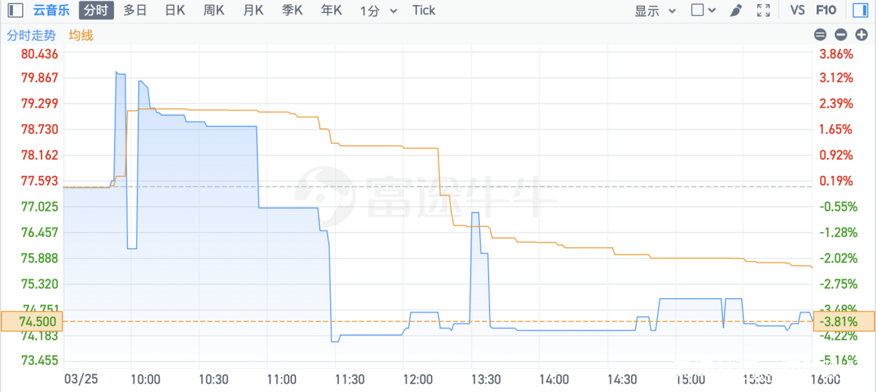Open the layout square dropdown
This screenshot has width=876, height=392.
[x=703, y=10]
